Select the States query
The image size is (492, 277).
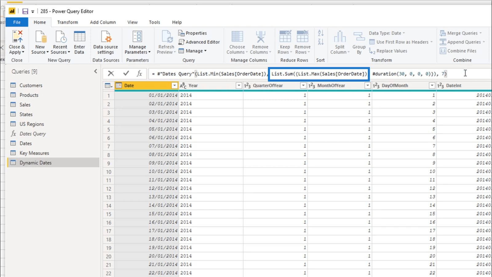[x=53, y=114]
